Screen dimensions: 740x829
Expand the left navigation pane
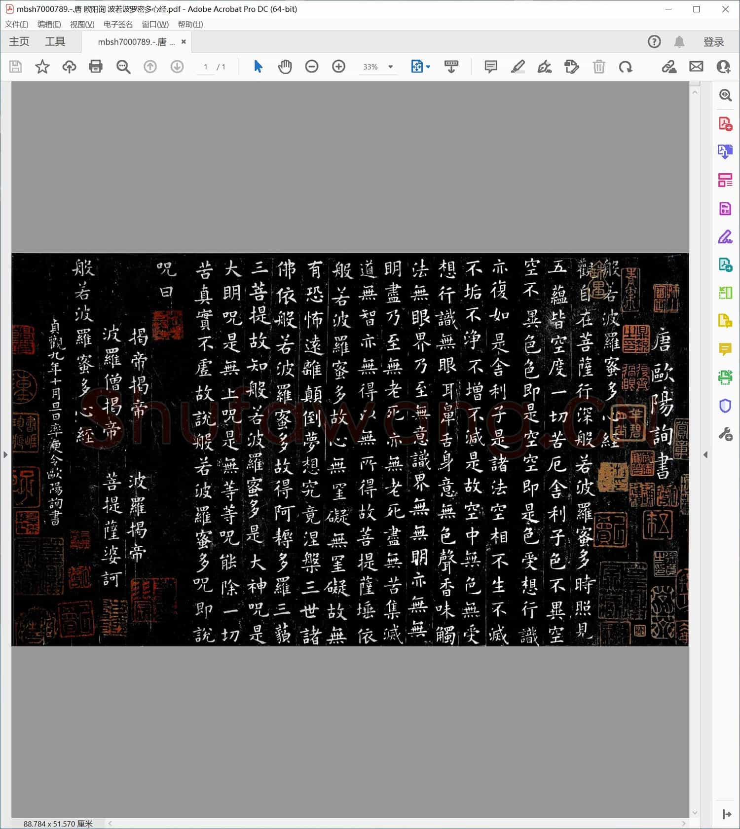pos(5,454)
